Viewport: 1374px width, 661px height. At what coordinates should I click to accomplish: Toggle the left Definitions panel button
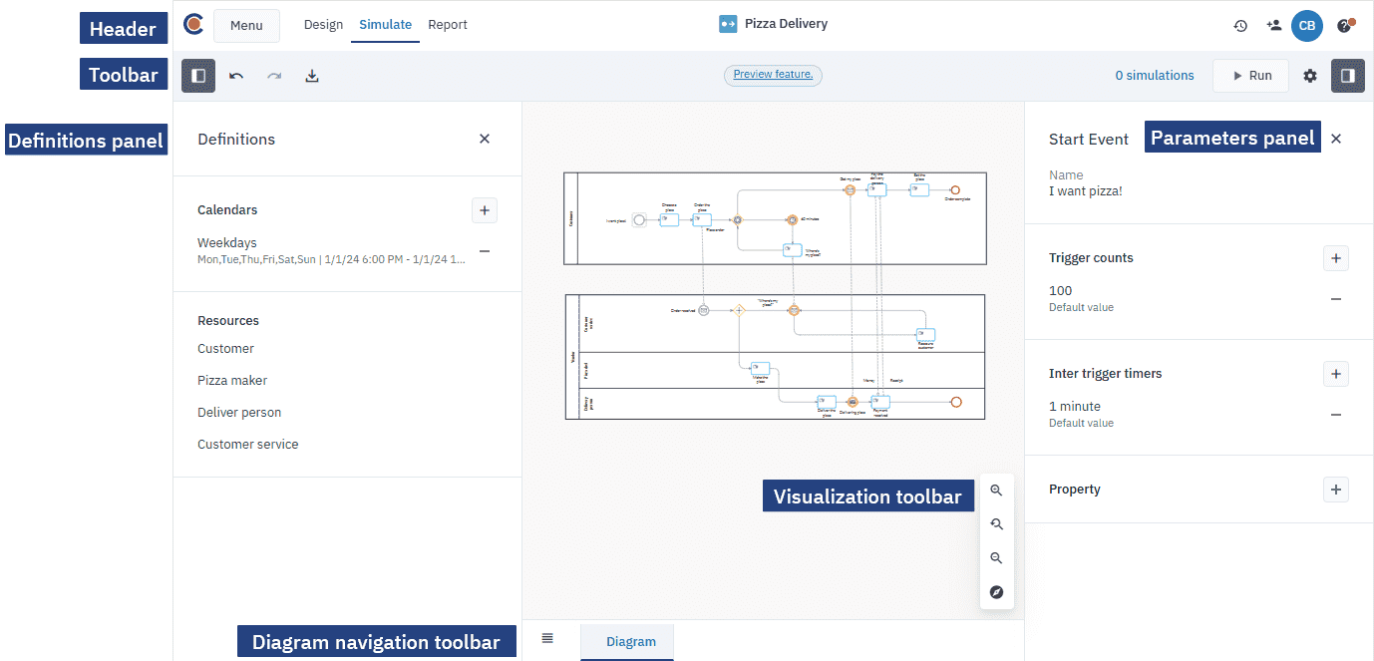(x=198, y=76)
